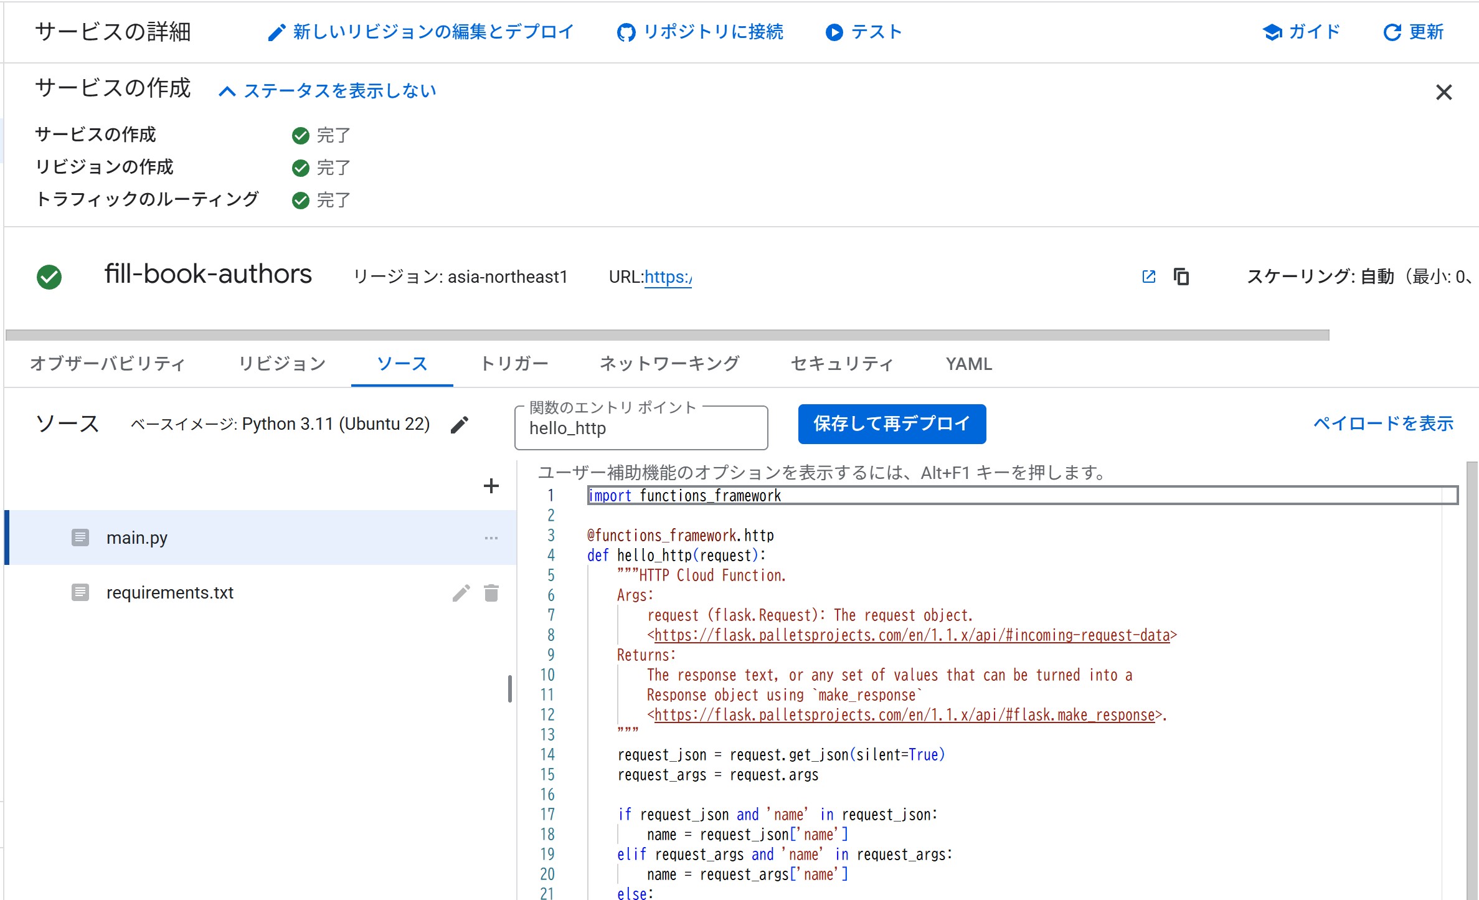Open the guide graduation cap icon
Viewport: 1479px width, 900px height.
[1272, 32]
